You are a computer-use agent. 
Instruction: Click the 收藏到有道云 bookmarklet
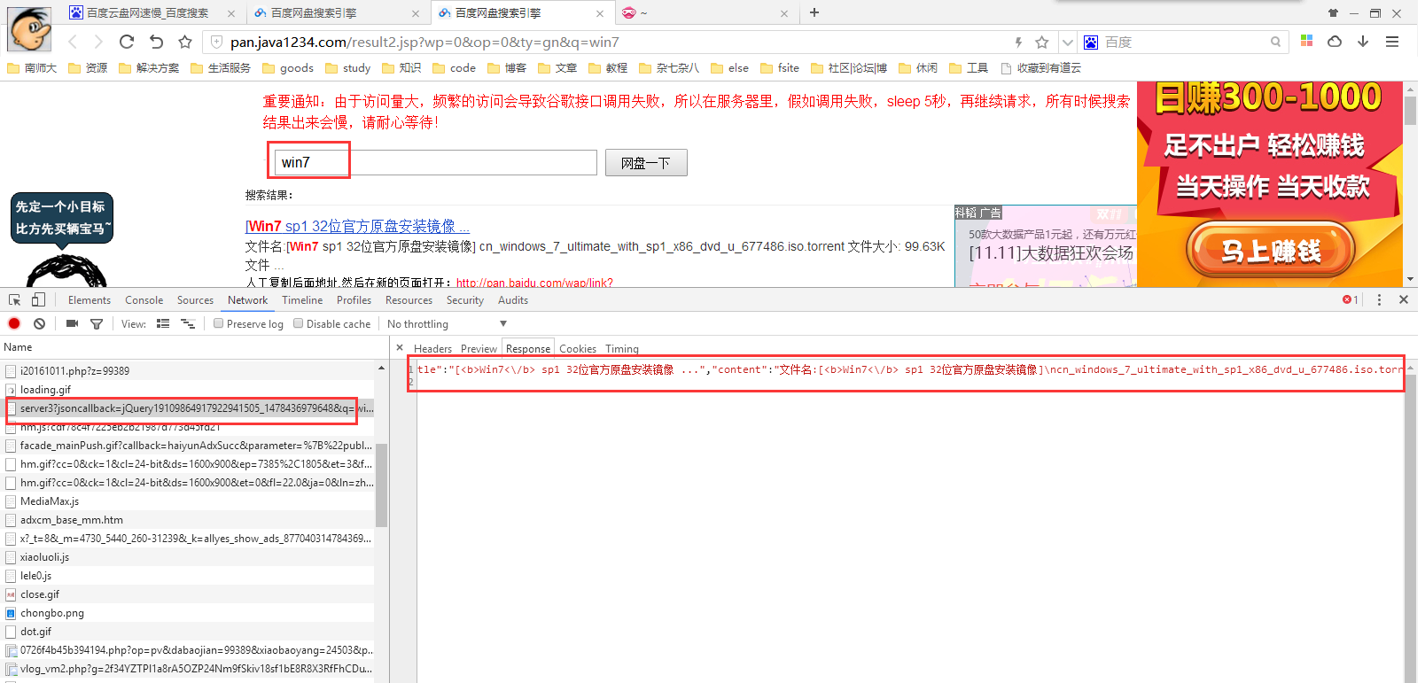[1041, 68]
